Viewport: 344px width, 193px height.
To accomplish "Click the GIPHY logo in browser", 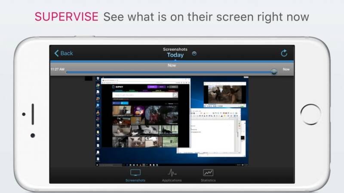I will pyautogui.click(x=118, y=87).
